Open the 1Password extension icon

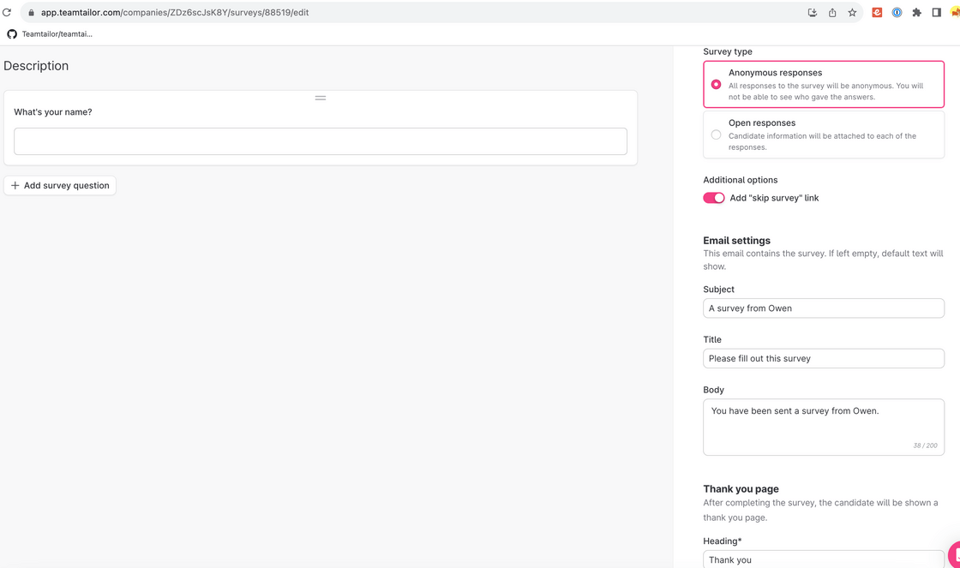[897, 13]
